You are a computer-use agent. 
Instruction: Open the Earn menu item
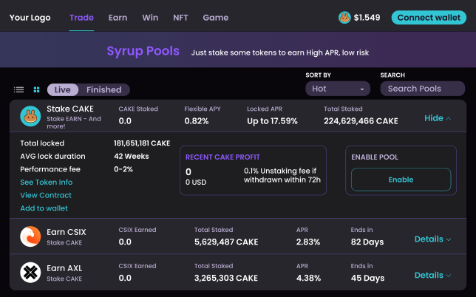coord(118,18)
